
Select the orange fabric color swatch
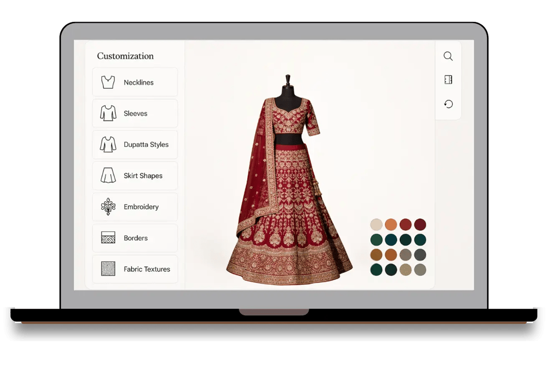click(x=391, y=225)
